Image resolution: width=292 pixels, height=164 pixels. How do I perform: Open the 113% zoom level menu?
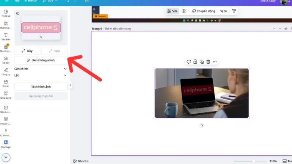point(273,161)
